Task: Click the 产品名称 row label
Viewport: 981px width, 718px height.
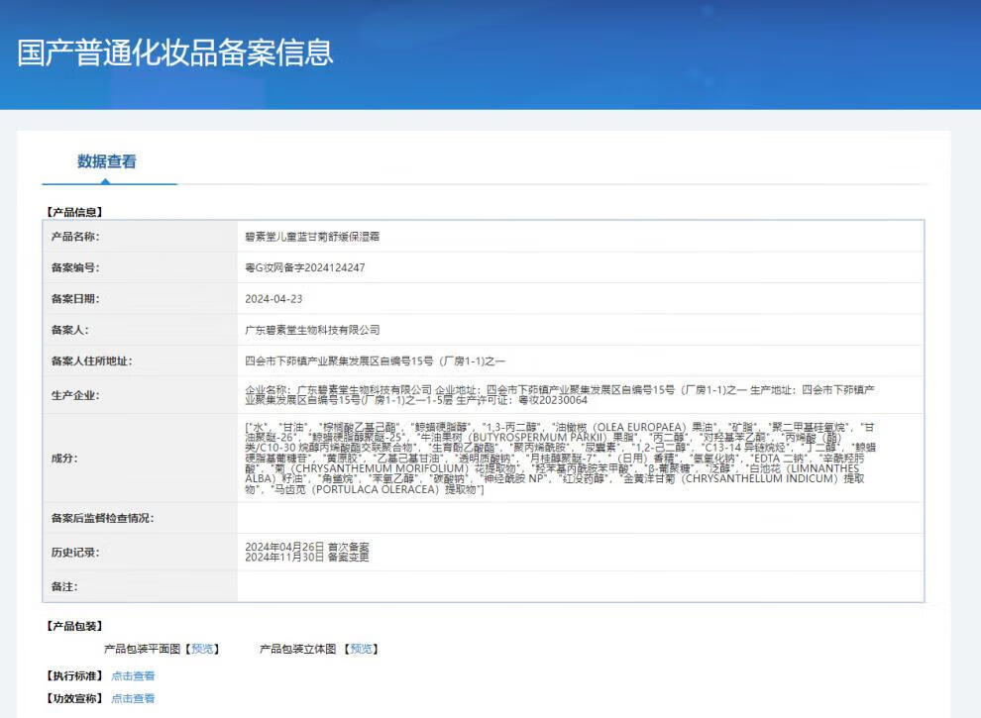Action: [x=75, y=237]
